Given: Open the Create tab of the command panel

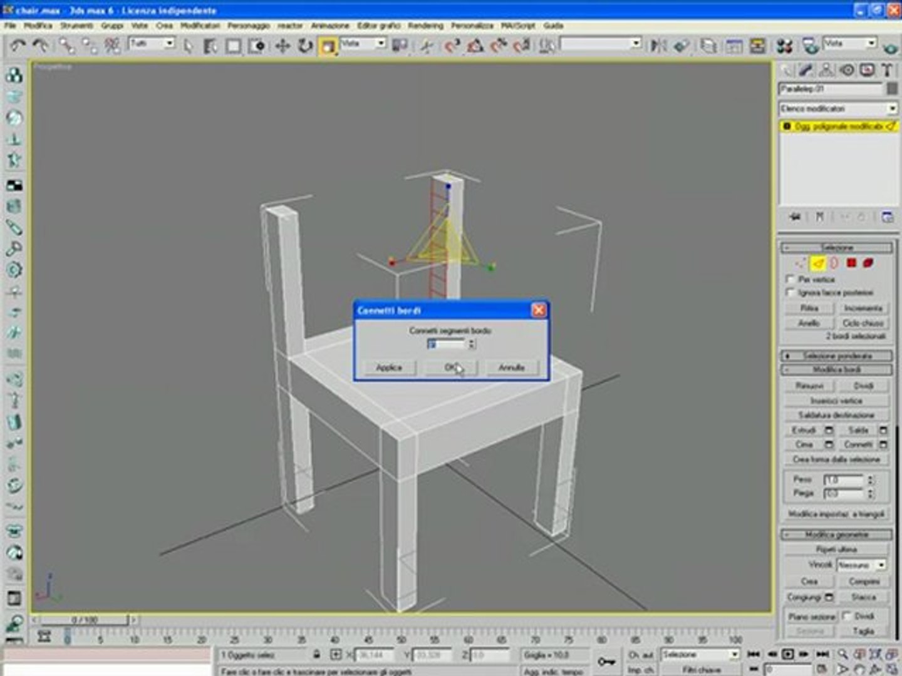Looking at the screenshot, I should pos(787,70).
